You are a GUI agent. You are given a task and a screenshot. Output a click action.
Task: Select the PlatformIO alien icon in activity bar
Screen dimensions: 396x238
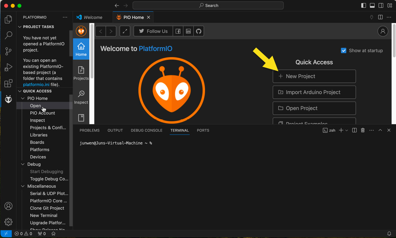tap(8, 99)
